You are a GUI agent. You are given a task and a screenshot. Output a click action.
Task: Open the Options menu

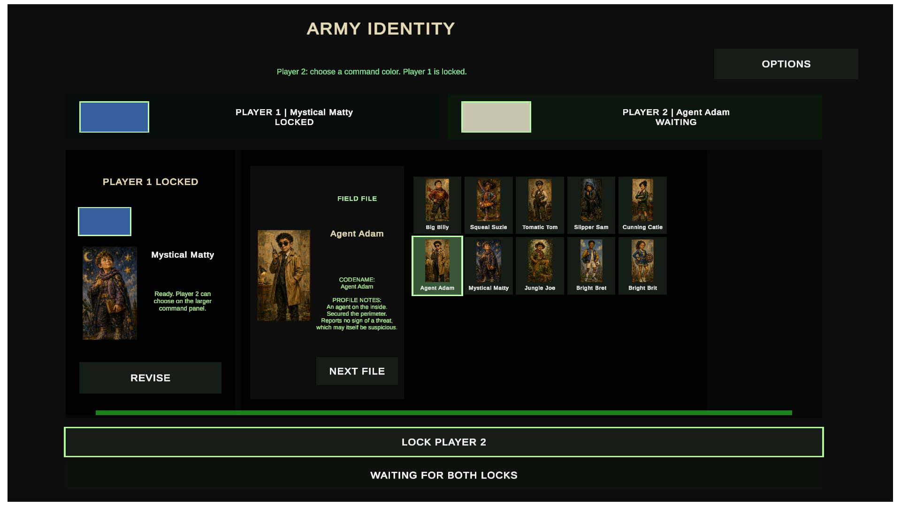[786, 64]
